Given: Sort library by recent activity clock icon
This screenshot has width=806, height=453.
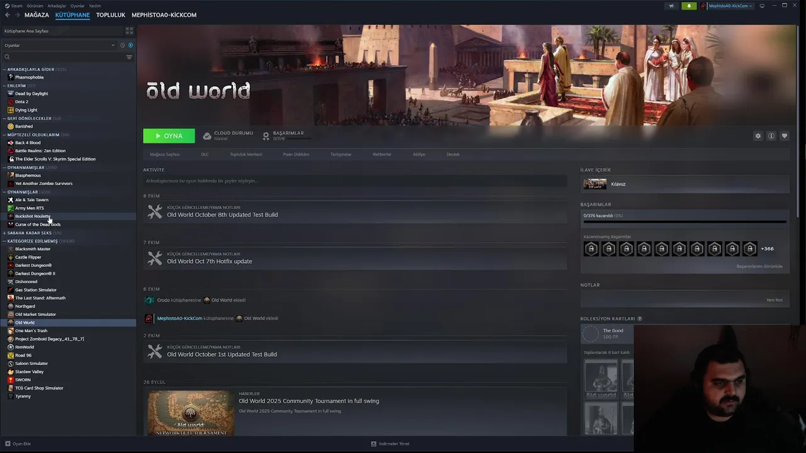Looking at the screenshot, I should [x=122, y=45].
